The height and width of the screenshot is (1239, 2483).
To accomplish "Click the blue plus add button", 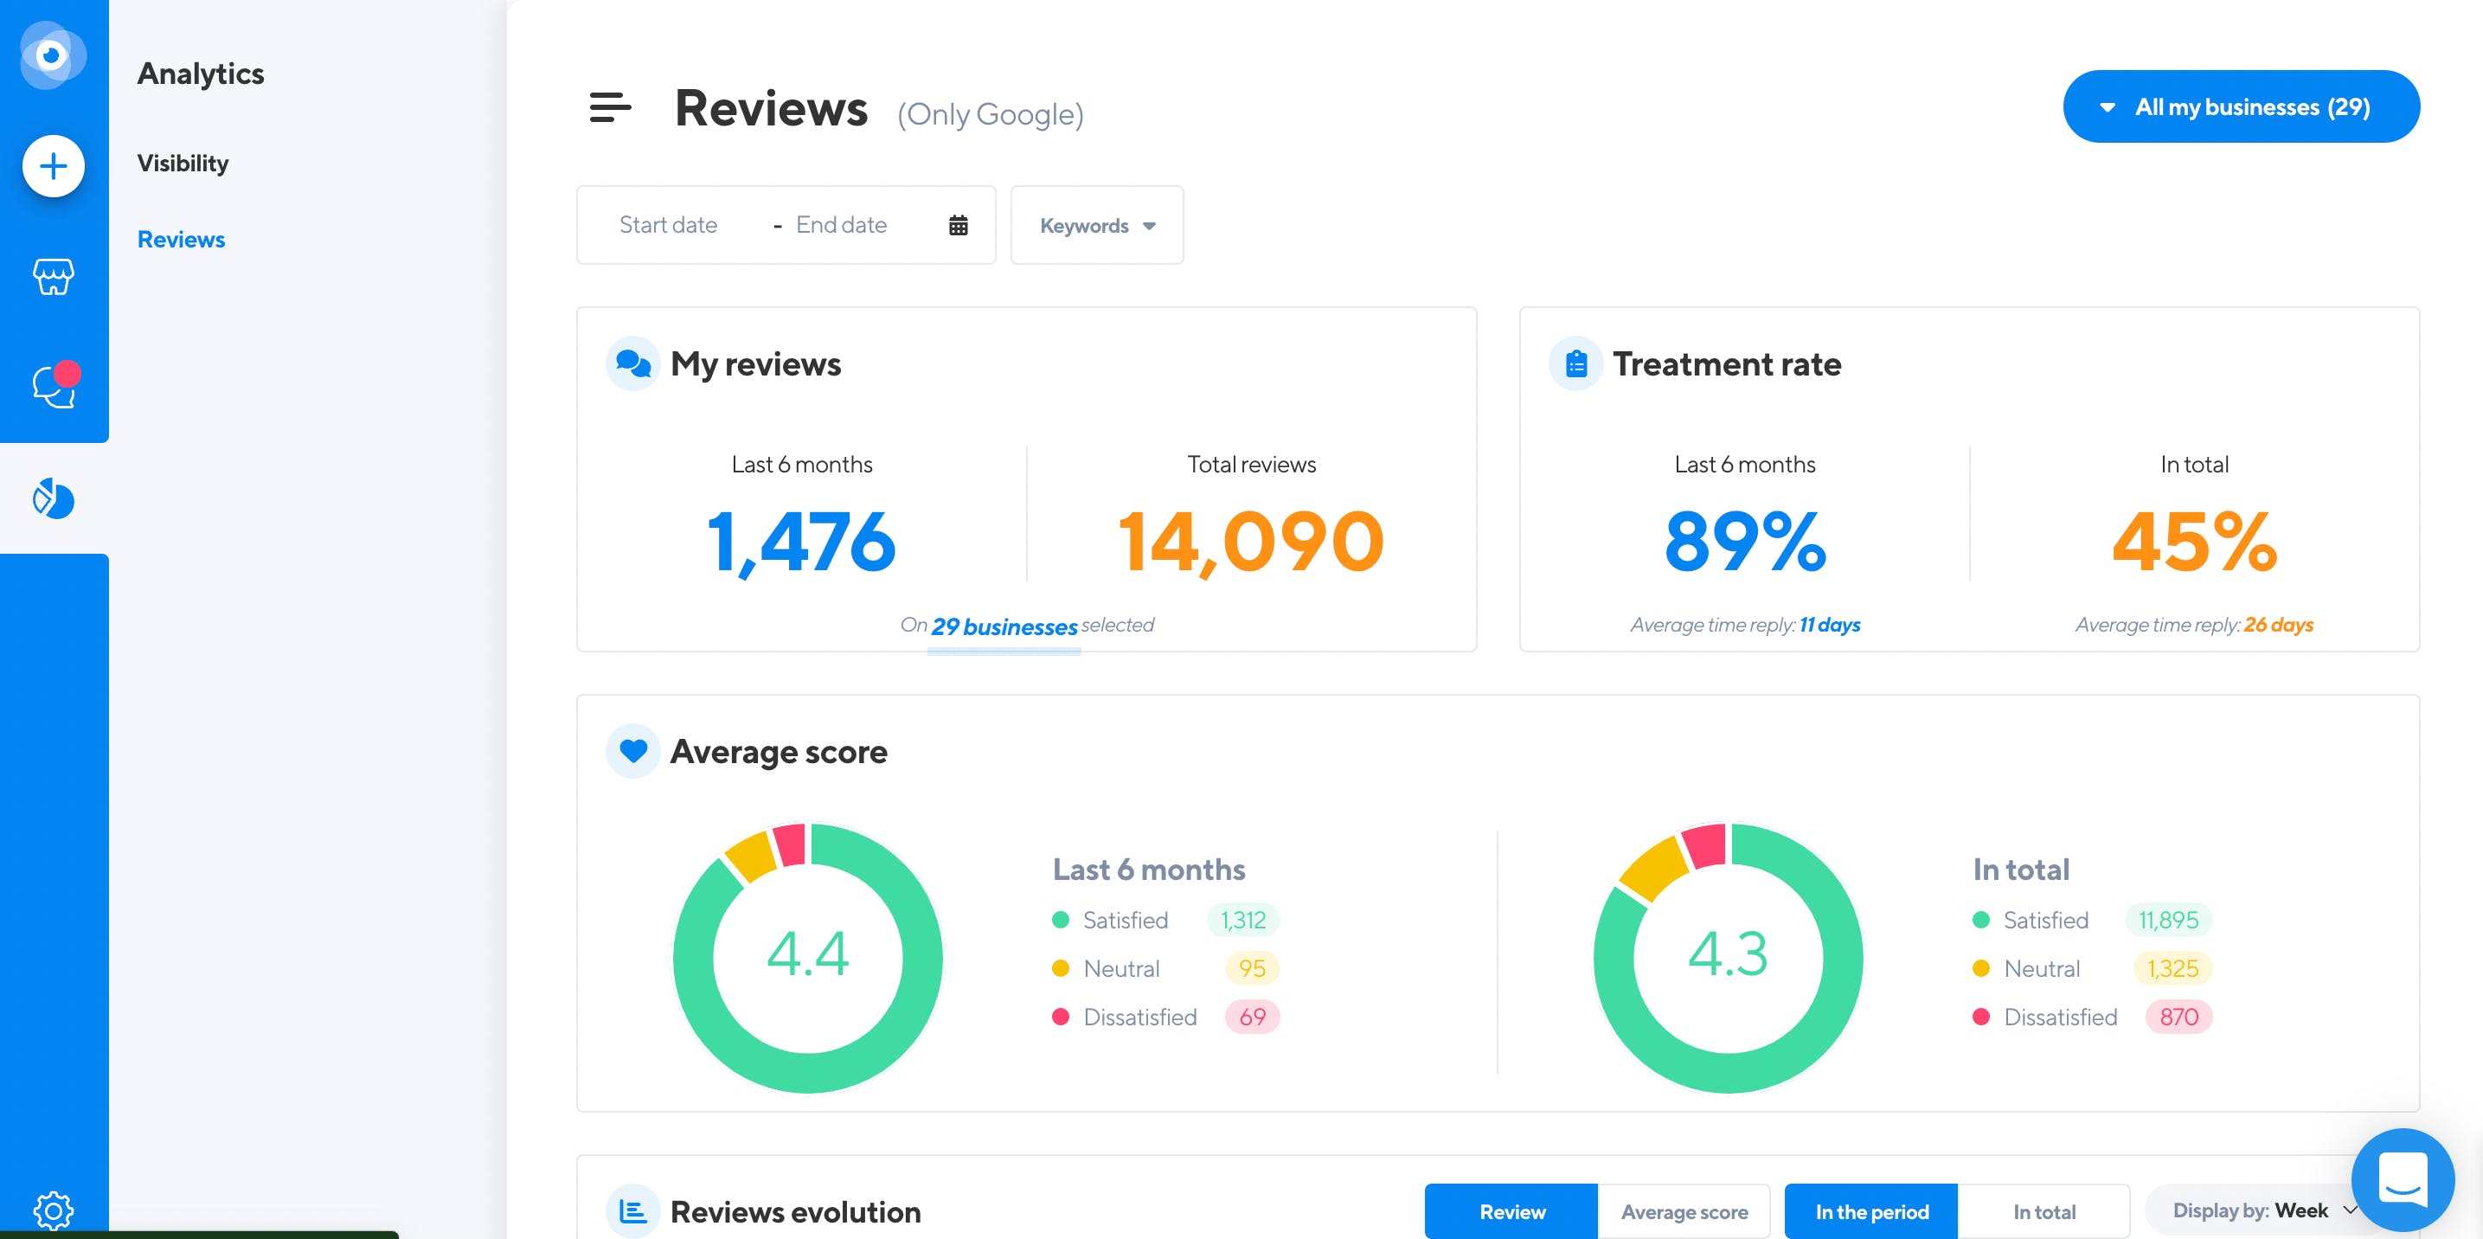I will [x=53, y=166].
